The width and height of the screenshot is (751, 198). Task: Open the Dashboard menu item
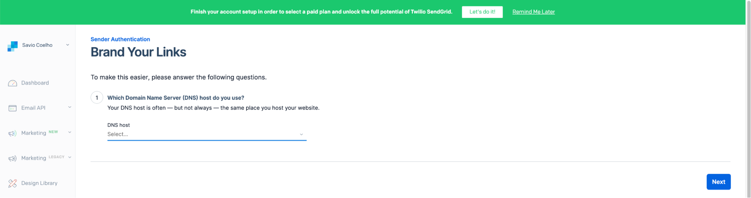pyautogui.click(x=35, y=83)
